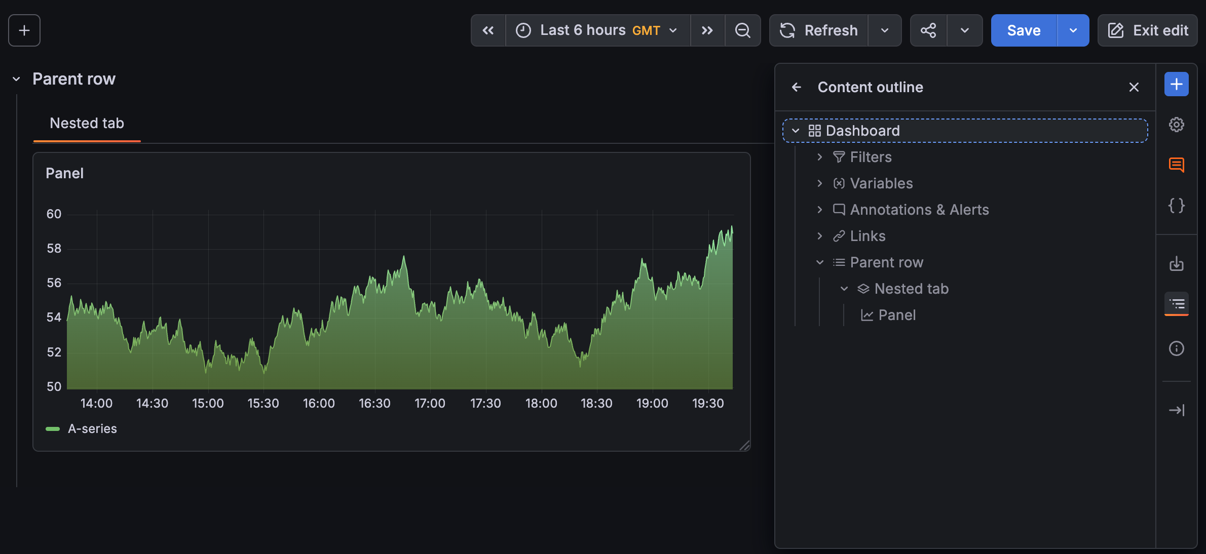Open the JSON braces sidebar icon

pos(1177,206)
